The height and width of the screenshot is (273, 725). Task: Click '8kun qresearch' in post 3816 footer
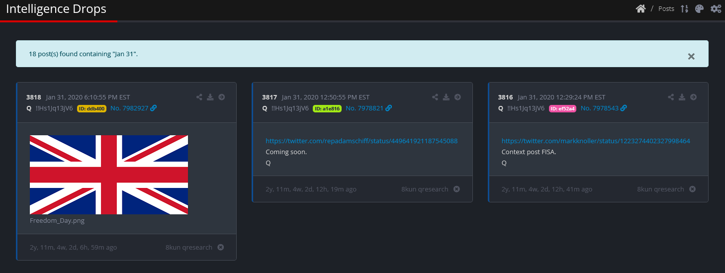(660, 189)
